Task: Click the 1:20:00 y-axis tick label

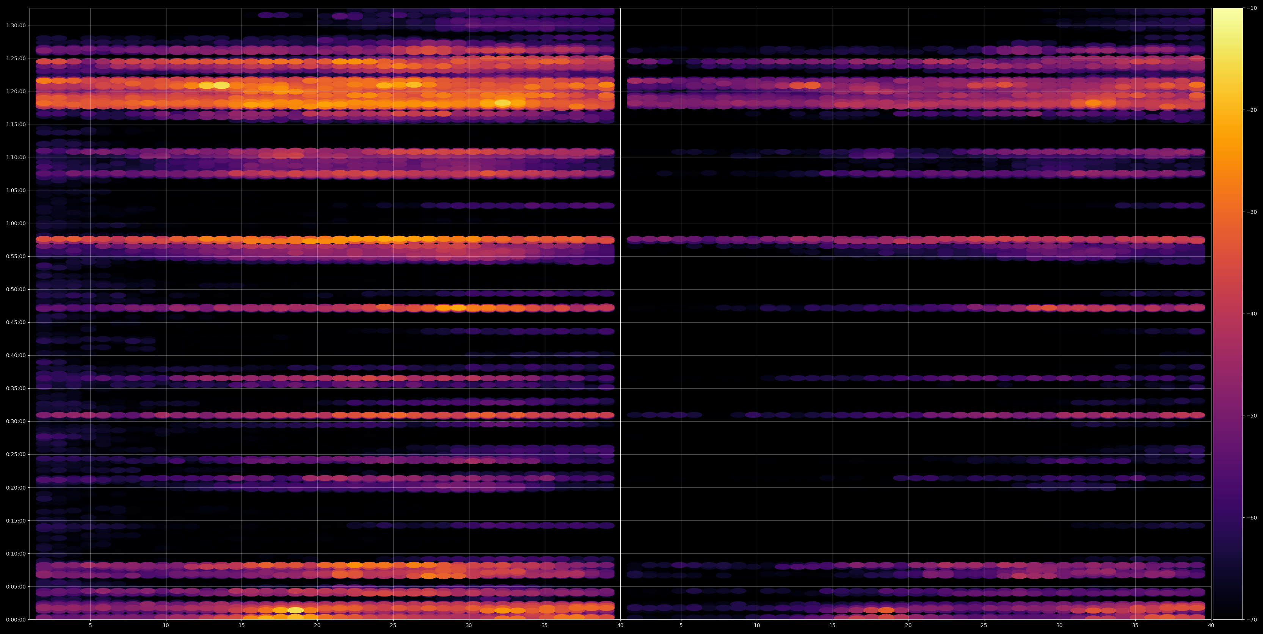Action: click(16, 91)
